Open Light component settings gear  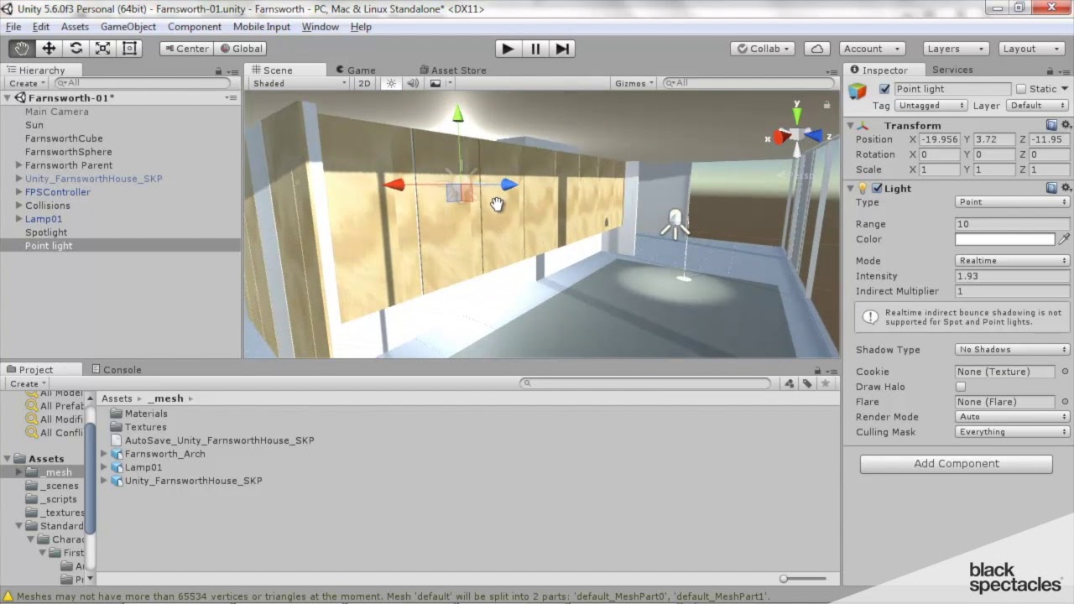1066,188
